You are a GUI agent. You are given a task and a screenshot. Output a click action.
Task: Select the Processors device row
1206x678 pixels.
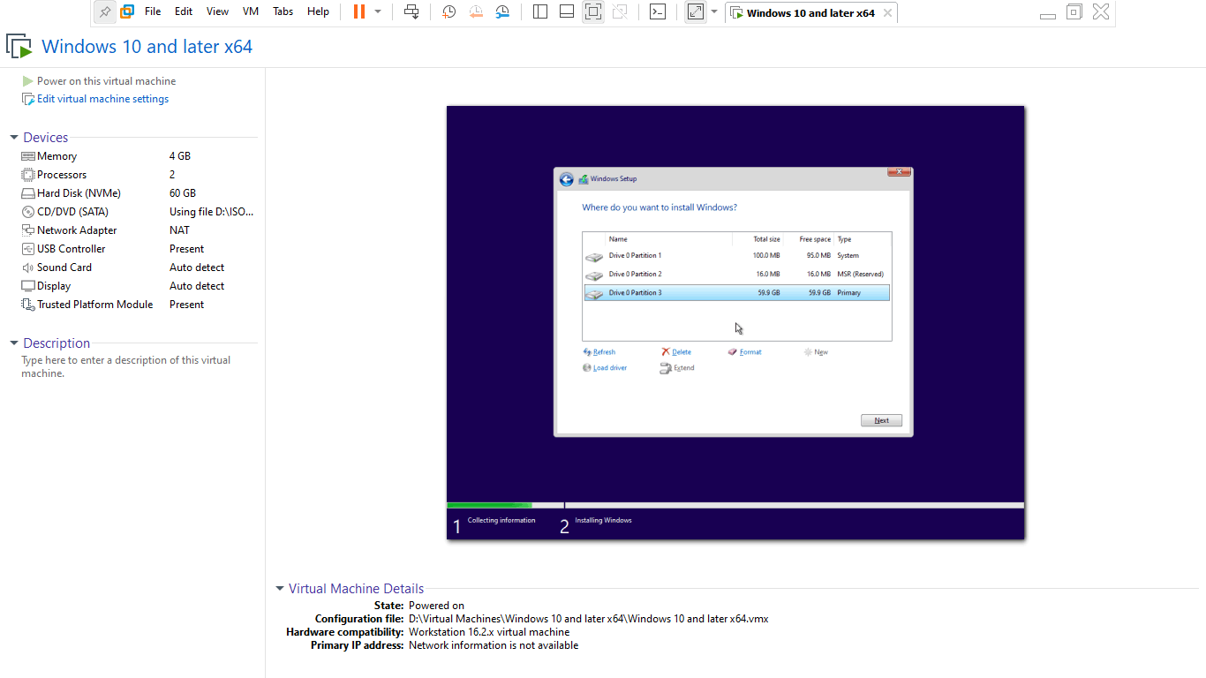click(x=139, y=175)
